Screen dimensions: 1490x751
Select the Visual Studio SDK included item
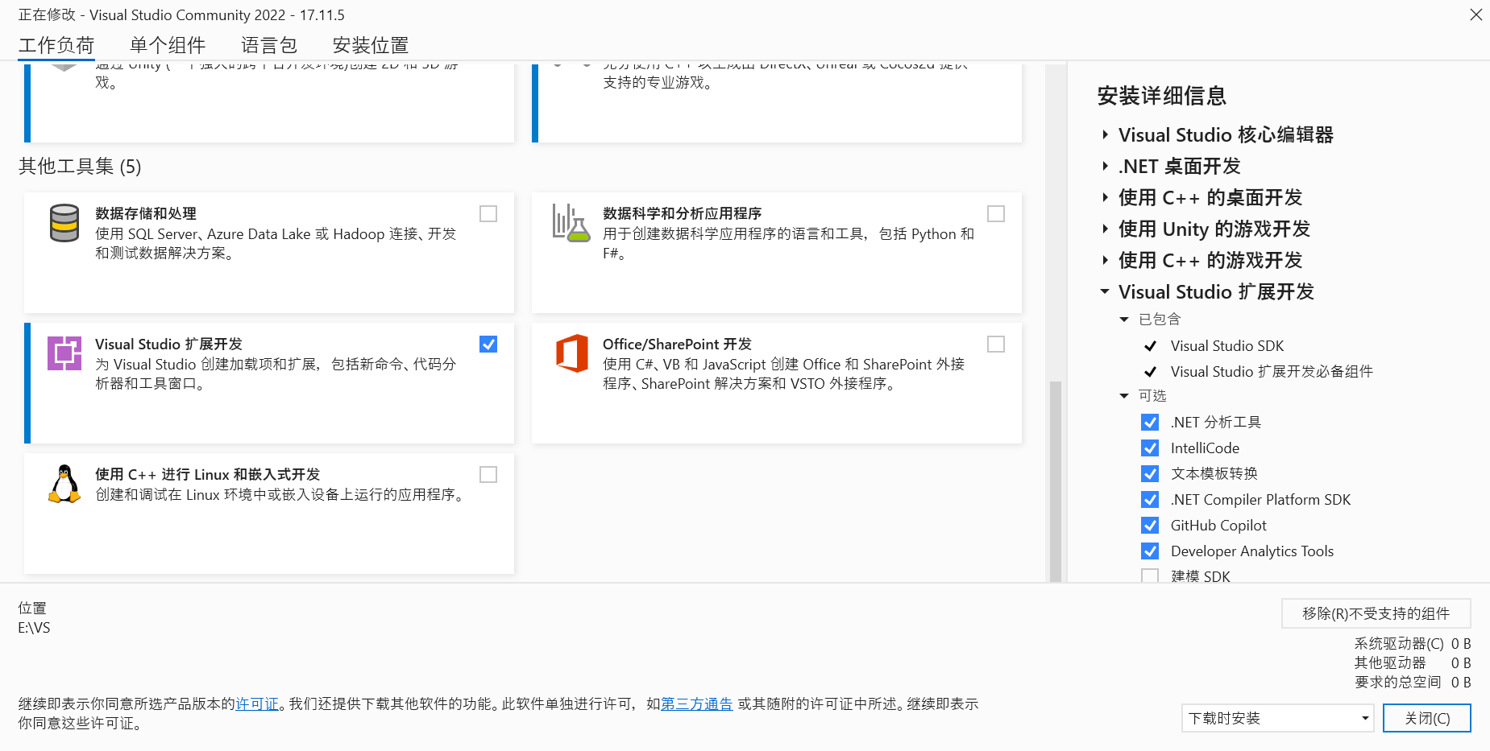pos(1227,345)
